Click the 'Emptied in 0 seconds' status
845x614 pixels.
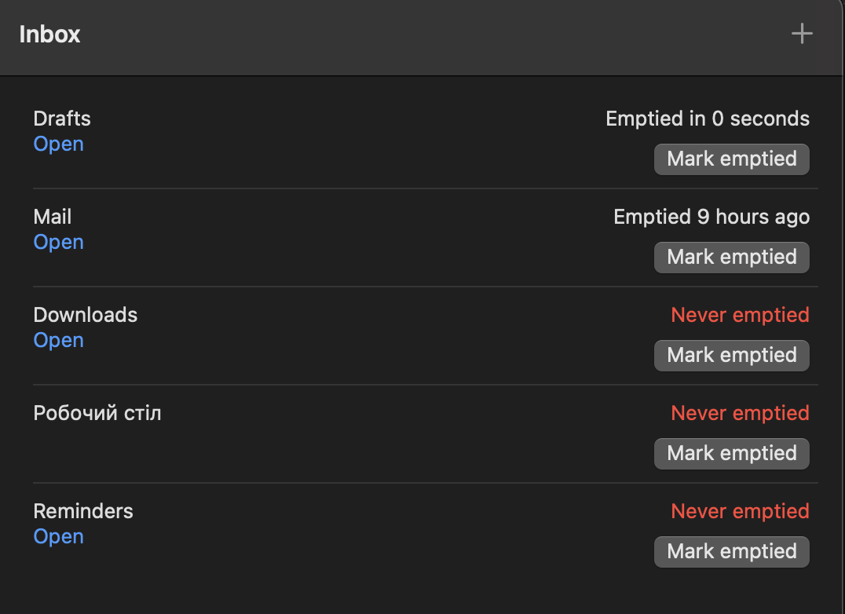[707, 119]
